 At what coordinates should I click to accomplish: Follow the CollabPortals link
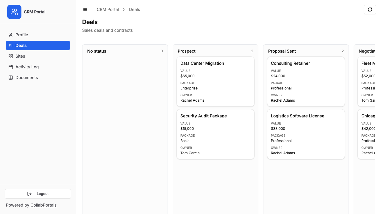(x=43, y=205)
